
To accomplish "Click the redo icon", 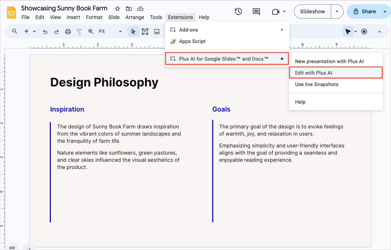I will pos(57,32).
